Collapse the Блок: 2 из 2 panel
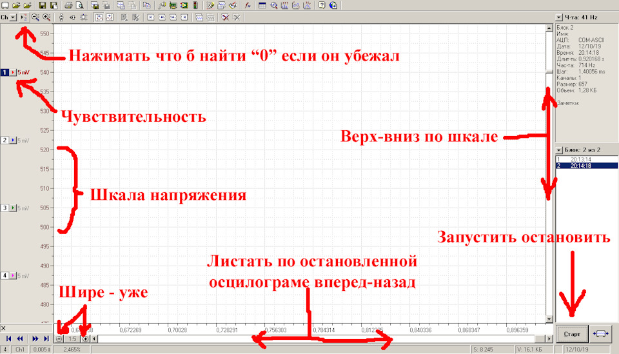619x354 pixels. point(559,149)
